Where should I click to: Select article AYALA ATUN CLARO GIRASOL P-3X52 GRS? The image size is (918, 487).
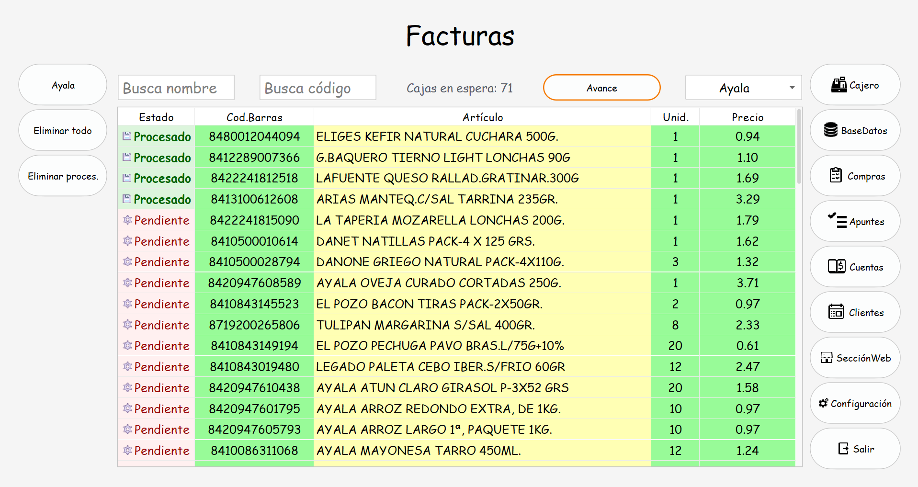coord(483,388)
